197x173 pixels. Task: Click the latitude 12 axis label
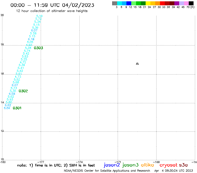2,131
